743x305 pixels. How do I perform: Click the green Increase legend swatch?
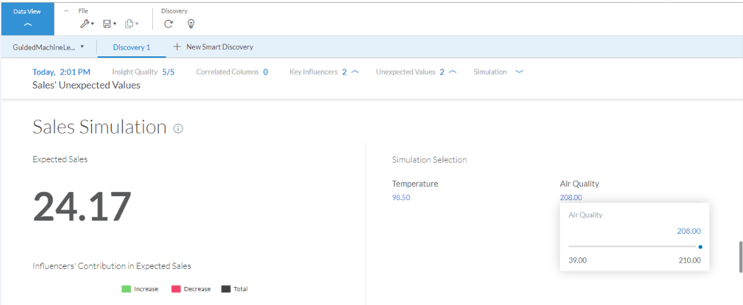tap(126, 289)
